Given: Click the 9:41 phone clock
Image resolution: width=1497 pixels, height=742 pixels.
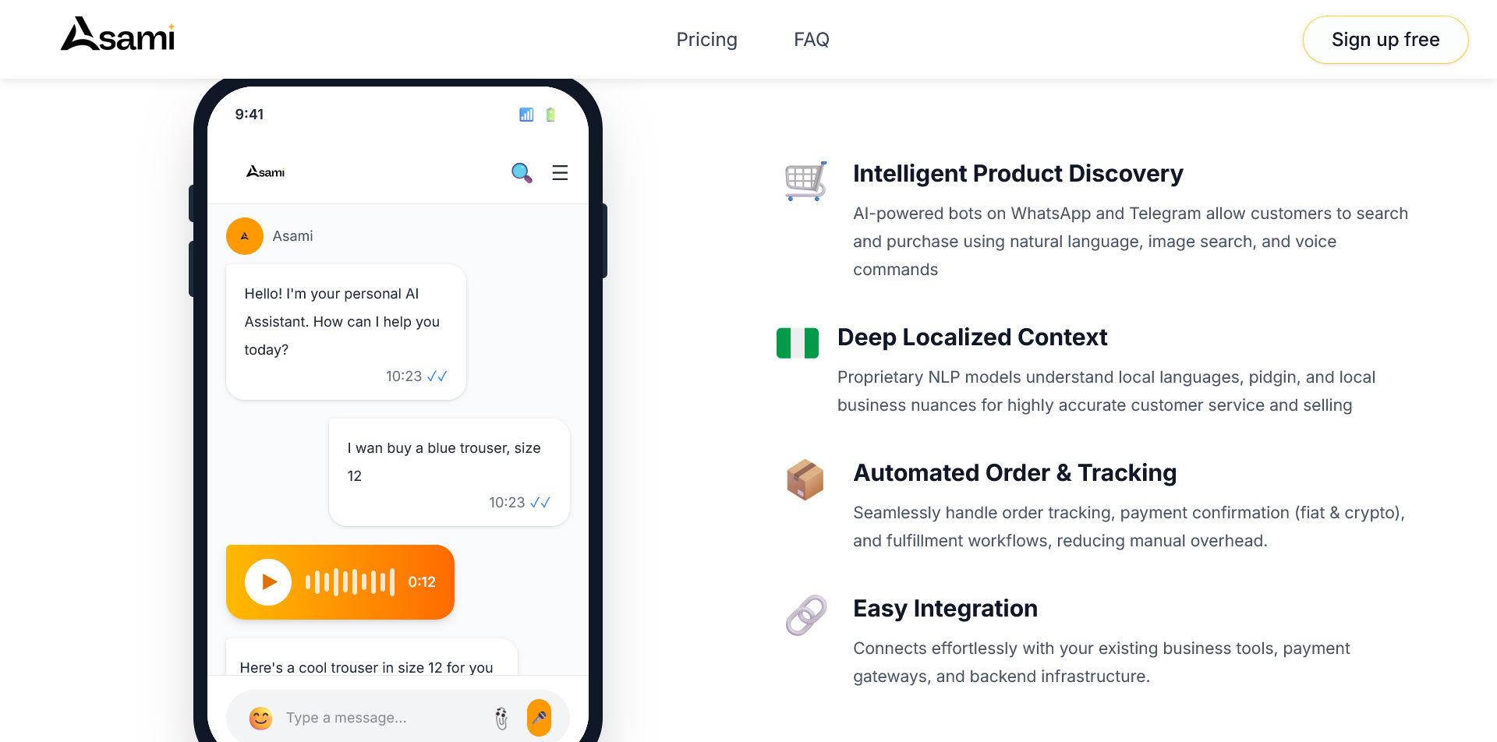Looking at the screenshot, I should 249,115.
